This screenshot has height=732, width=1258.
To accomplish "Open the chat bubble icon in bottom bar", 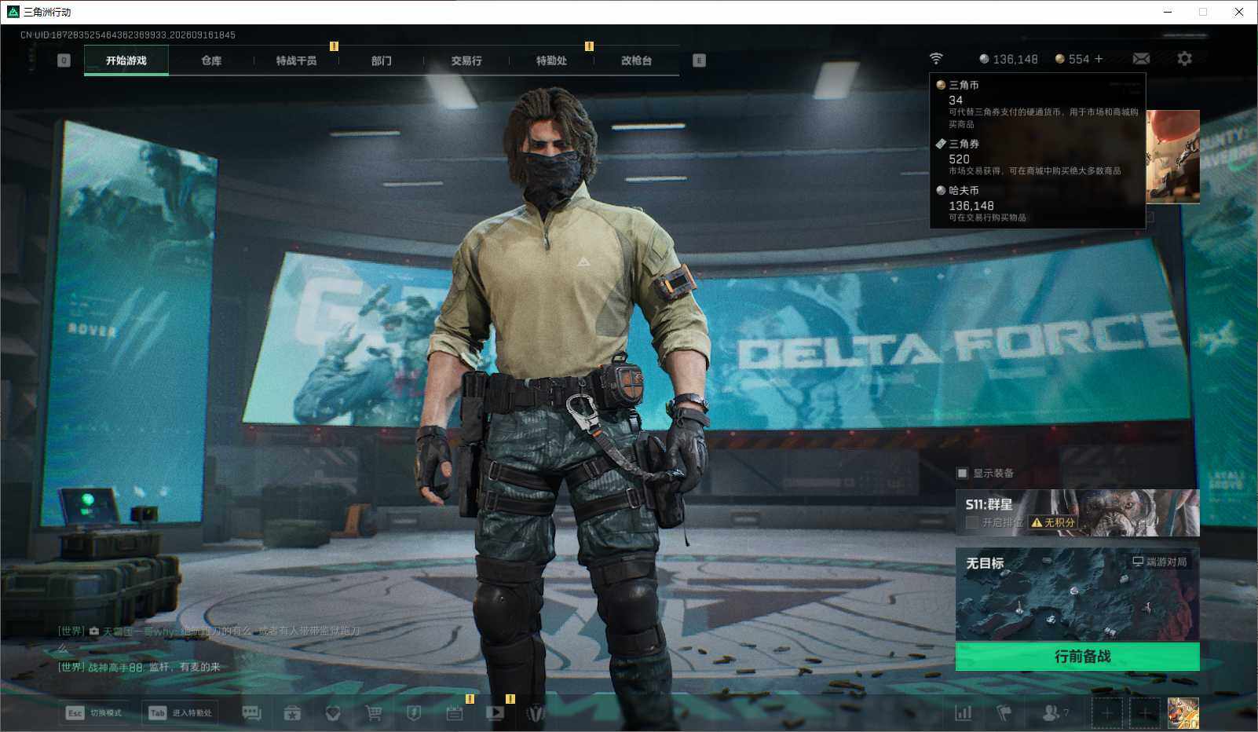I will [x=251, y=713].
